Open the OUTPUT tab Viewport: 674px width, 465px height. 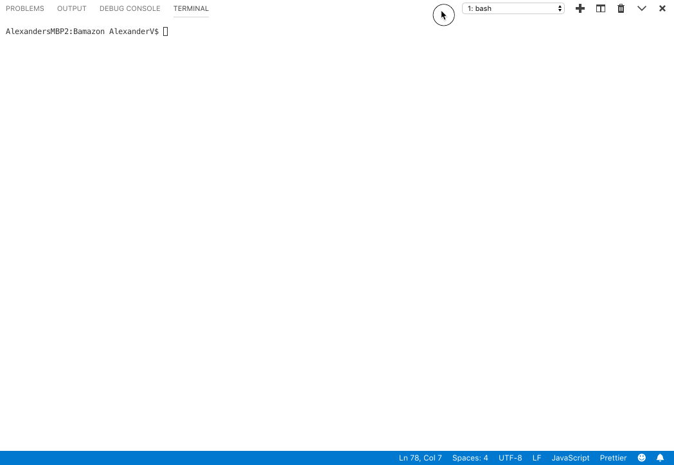[x=72, y=8]
